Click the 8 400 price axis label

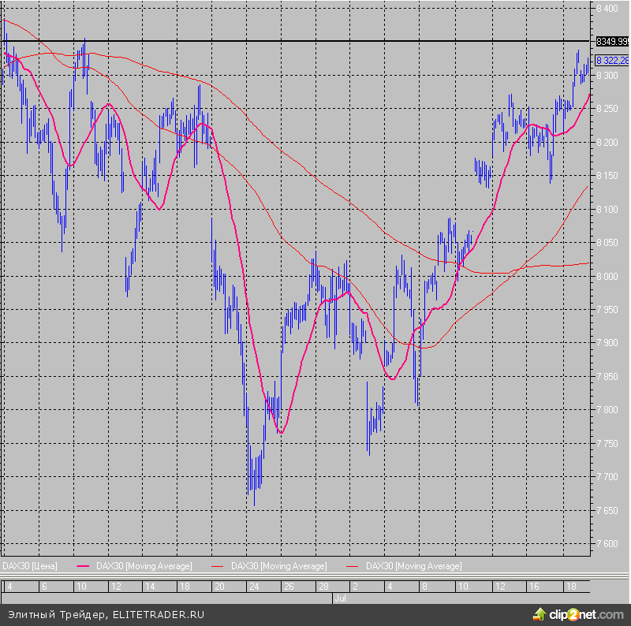click(607, 9)
